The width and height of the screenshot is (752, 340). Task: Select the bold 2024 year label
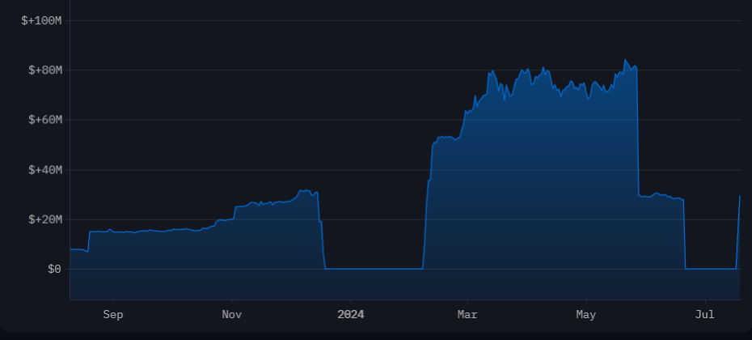click(x=351, y=314)
